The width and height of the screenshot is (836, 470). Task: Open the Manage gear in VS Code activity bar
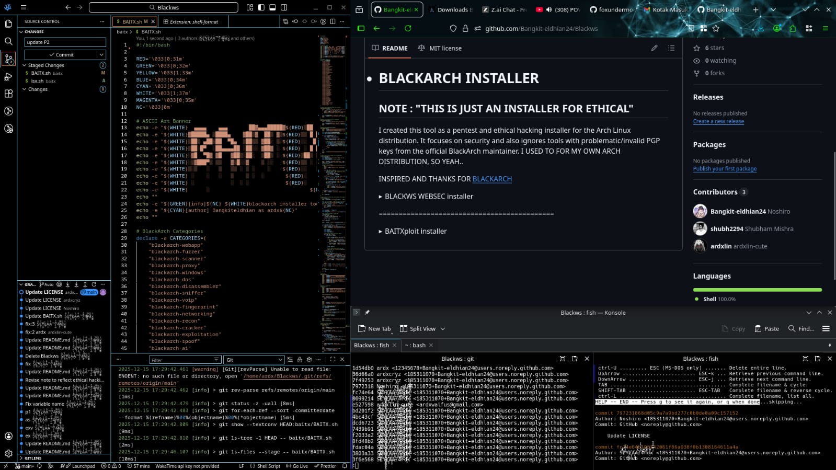(x=8, y=453)
